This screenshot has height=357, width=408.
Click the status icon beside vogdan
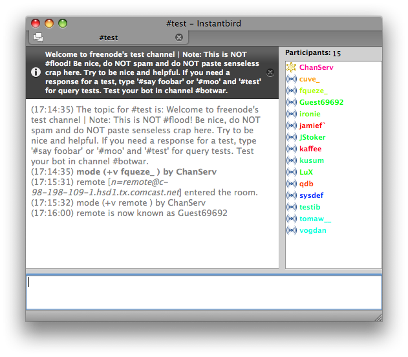tap(292, 230)
